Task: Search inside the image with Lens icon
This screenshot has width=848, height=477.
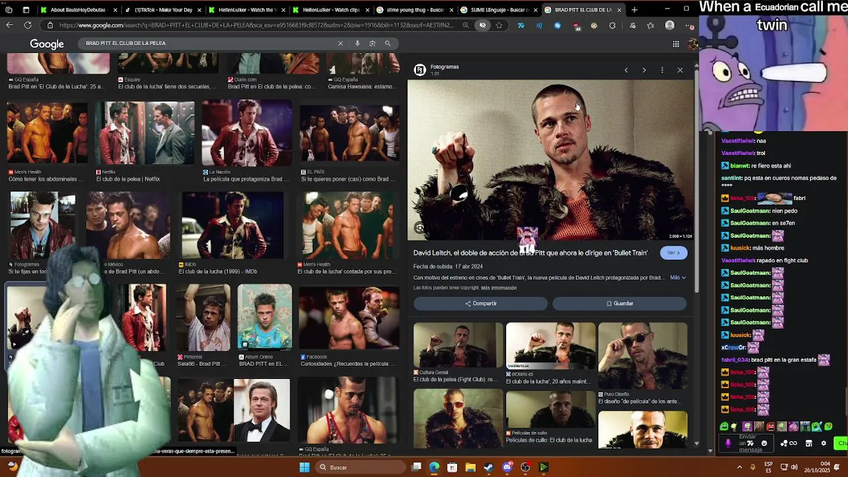Action: (x=420, y=228)
